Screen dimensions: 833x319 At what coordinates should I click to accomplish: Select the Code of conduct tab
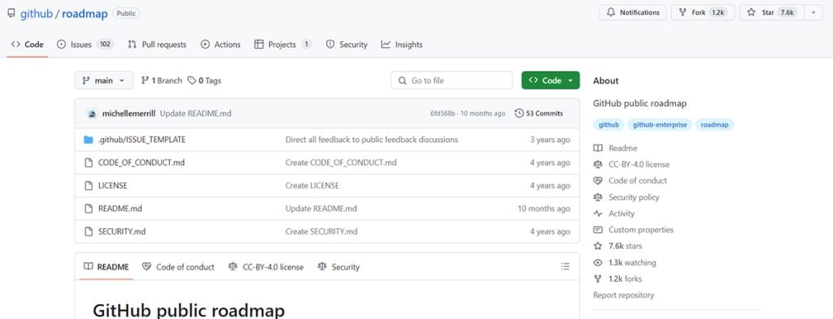pyautogui.click(x=178, y=267)
